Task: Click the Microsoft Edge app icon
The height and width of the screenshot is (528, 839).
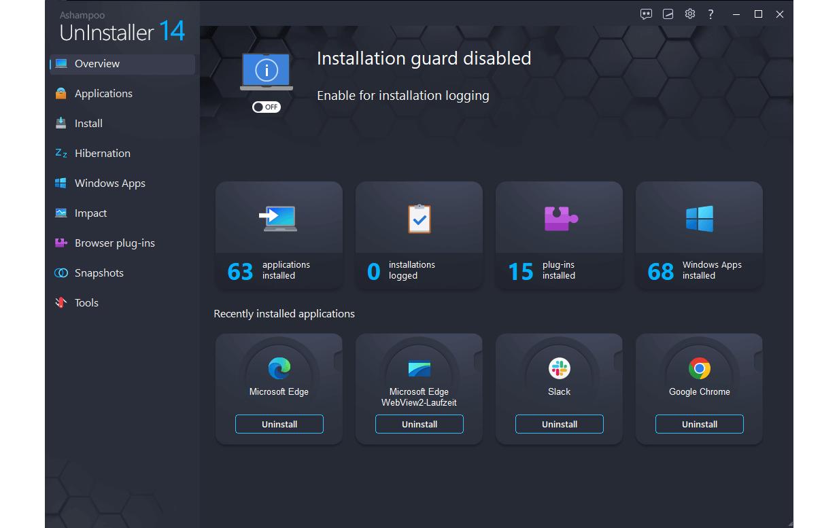Action: click(279, 368)
